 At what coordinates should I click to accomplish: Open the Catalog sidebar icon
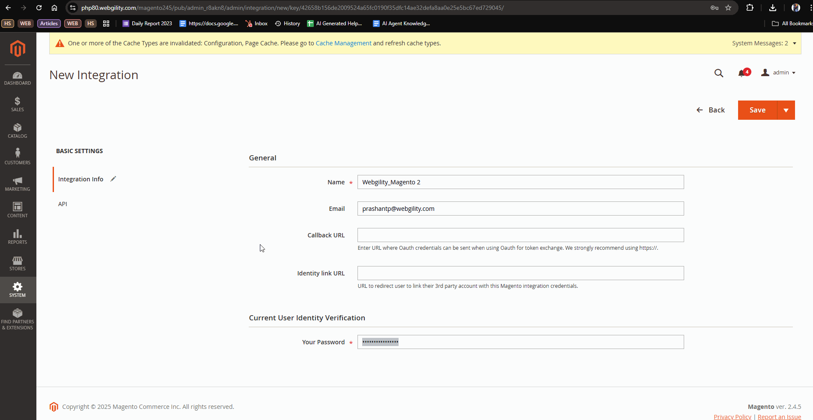coord(18,131)
